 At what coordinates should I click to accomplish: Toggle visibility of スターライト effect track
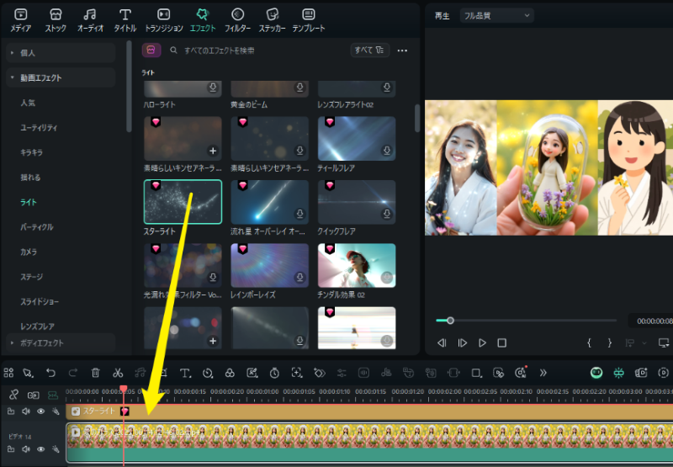pyautogui.click(x=40, y=411)
